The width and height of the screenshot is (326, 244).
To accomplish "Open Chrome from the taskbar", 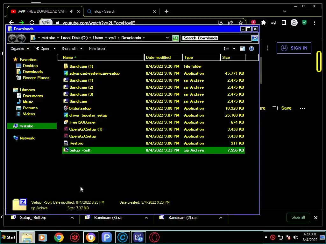I will pos(59,237).
